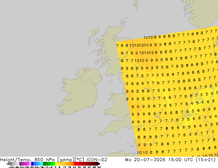
Task: Click the 'Height/Temp. 850 hPa' title text
Action: 28,160
